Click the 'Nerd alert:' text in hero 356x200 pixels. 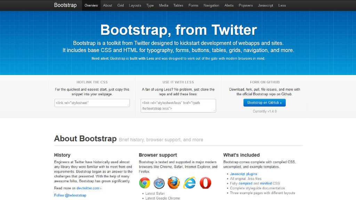coord(100,58)
